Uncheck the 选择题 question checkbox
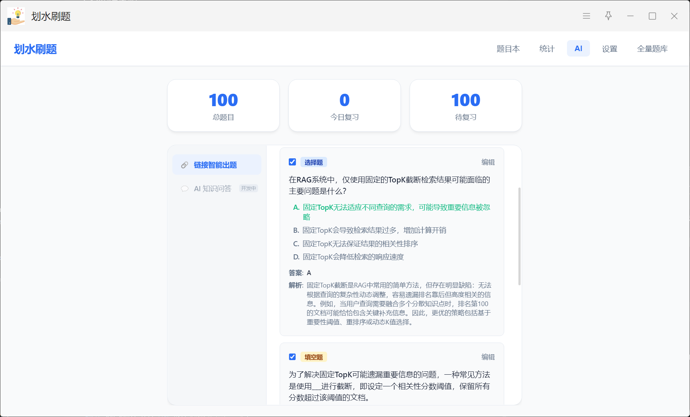Screen dimensions: 690x417 click(x=292, y=162)
